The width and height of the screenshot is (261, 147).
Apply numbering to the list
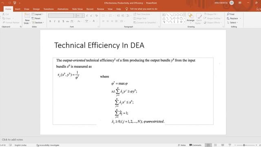click(x=110, y=16)
